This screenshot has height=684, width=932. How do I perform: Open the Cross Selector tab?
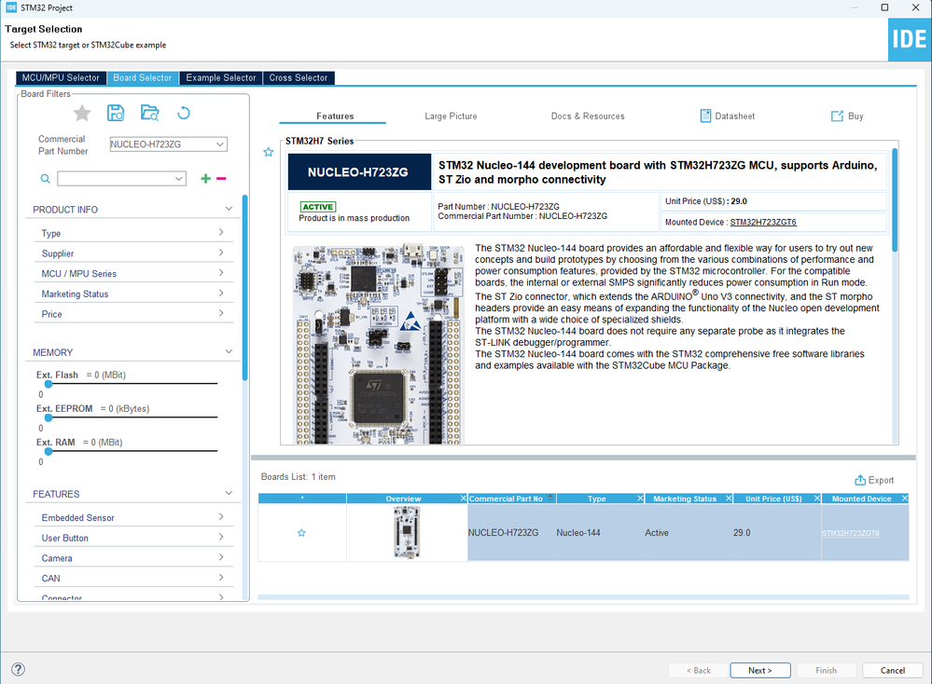[299, 77]
